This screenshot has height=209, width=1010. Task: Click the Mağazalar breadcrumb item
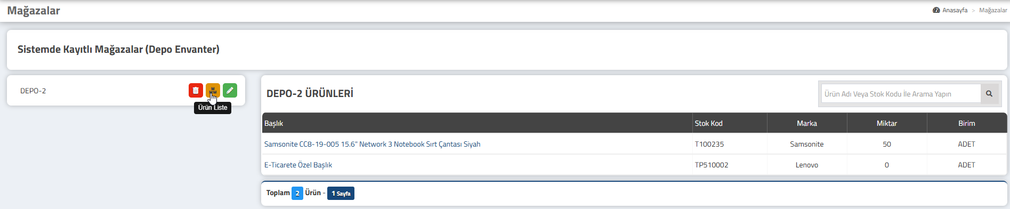993,10
